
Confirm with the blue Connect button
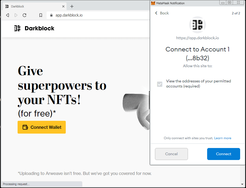coord(224,154)
